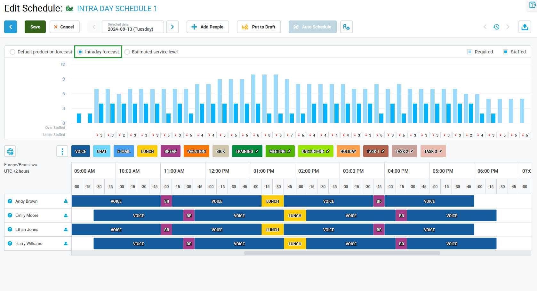Click the history clock icon
This screenshot has width=537, height=291.
[496, 27]
